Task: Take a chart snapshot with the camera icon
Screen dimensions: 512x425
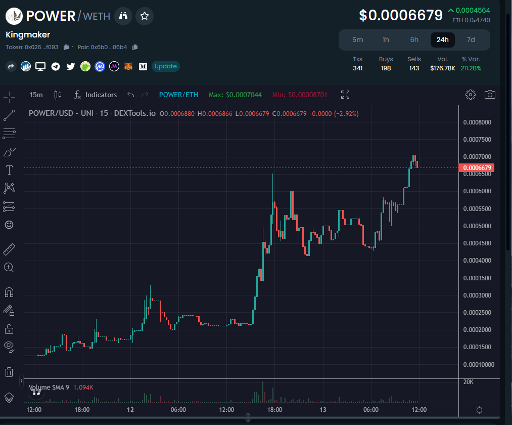Action: [489, 95]
